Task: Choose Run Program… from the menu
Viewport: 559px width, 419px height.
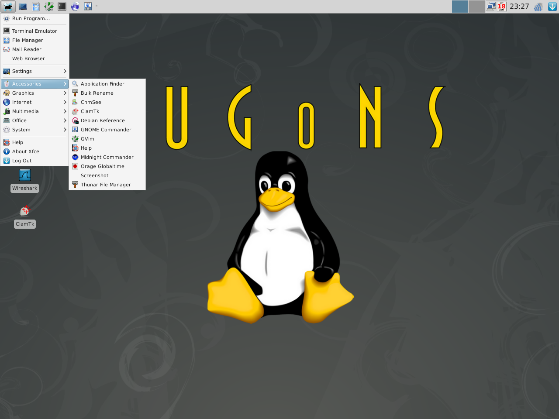Action: [x=35, y=18]
